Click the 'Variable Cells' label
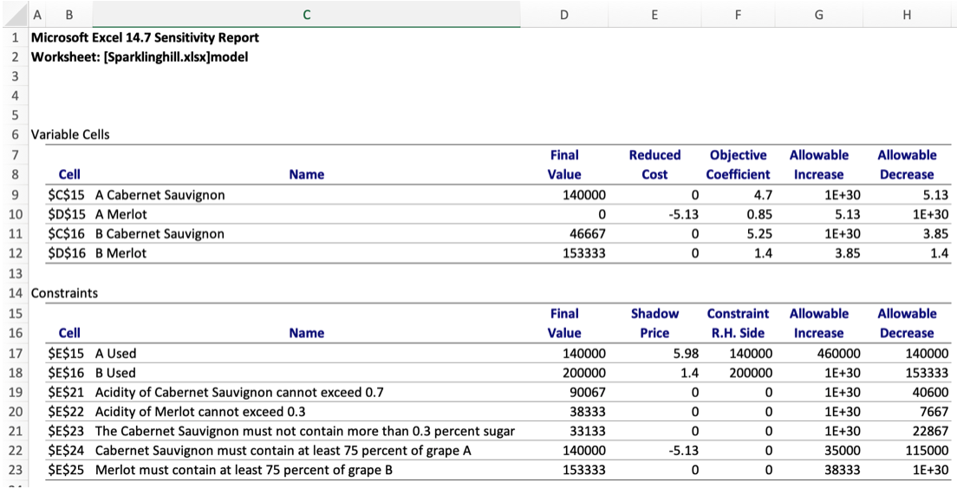This screenshot has width=957, height=489. pyautogui.click(x=70, y=134)
